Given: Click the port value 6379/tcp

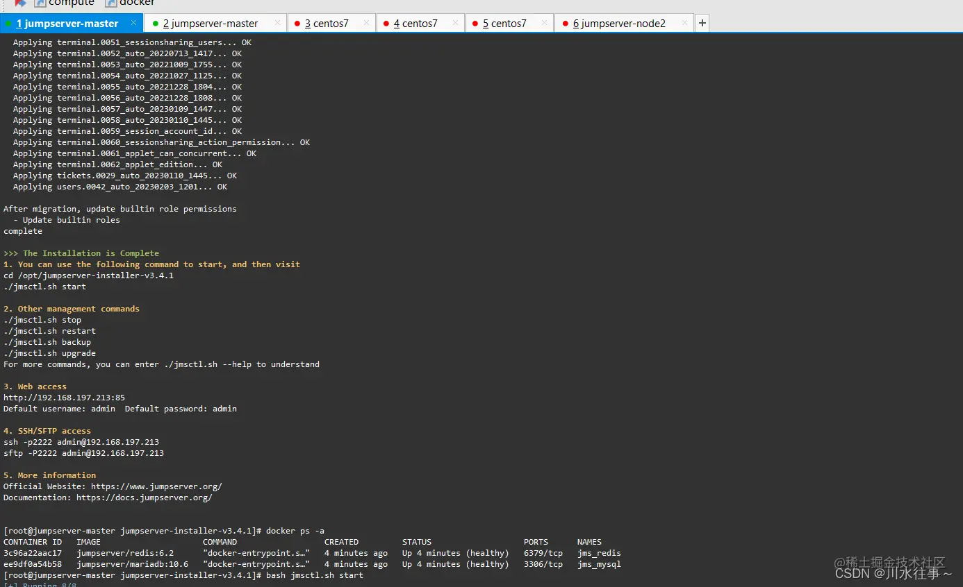Looking at the screenshot, I should [543, 553].
